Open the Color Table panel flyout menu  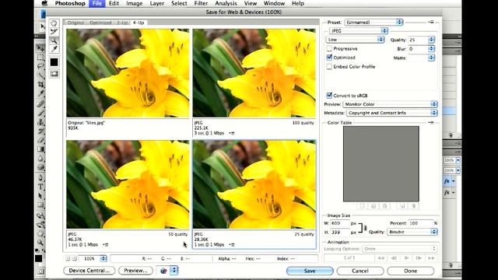tap(430, 123)
